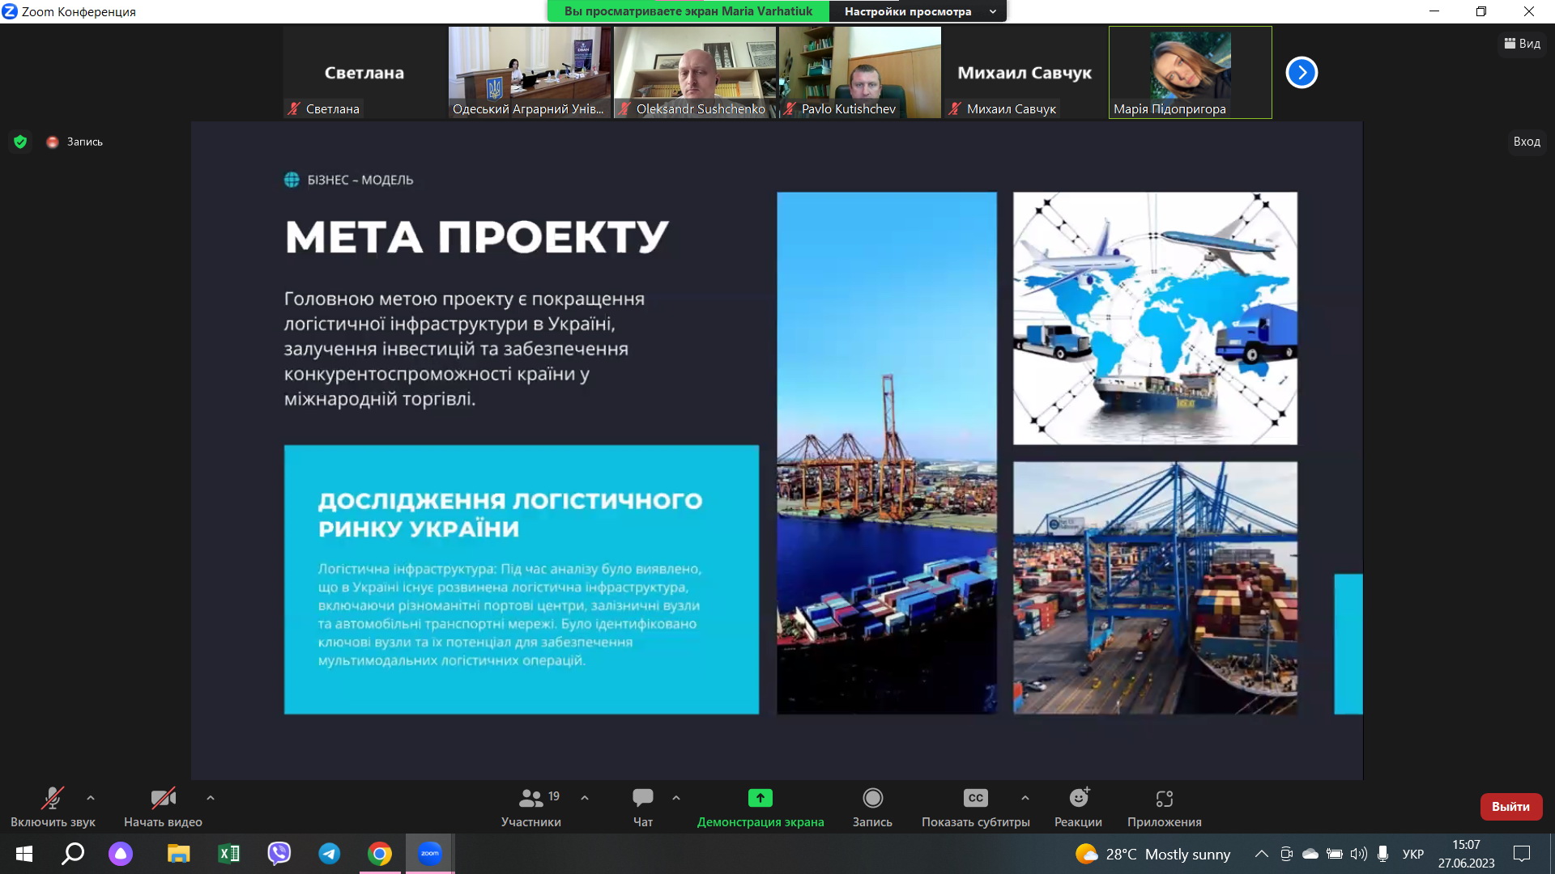This screenshot has height=874, width=1555.
Task: Click the Вход sign-in button
Action: coord(1527,142)
